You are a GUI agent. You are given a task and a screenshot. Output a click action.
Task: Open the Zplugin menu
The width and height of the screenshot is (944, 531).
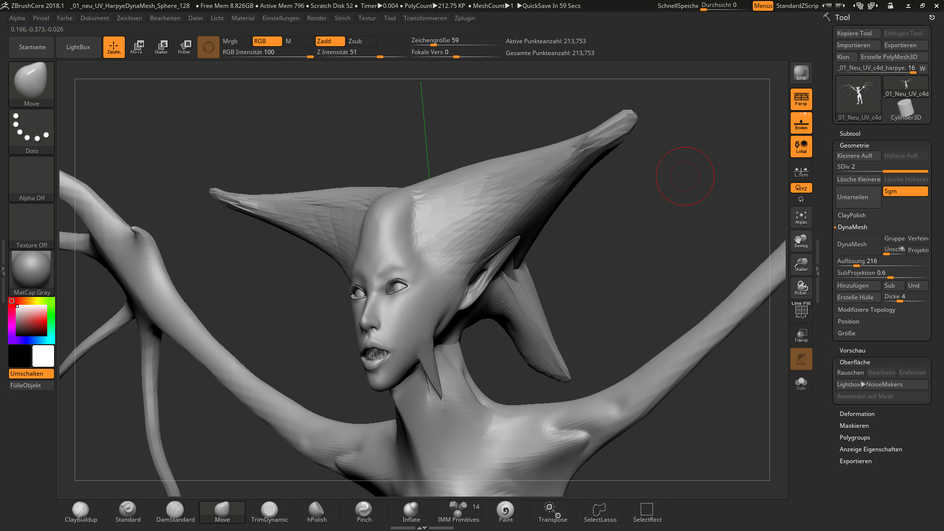pyautogui.click(x=464, y=18)
